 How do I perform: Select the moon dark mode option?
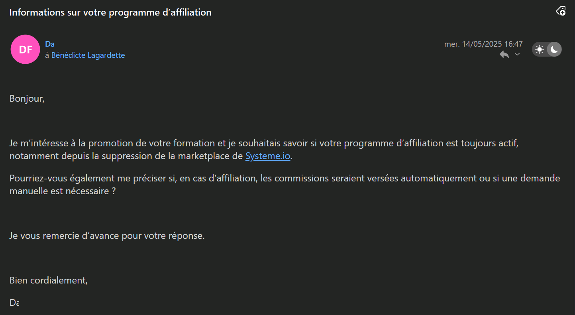pos(554,49)
